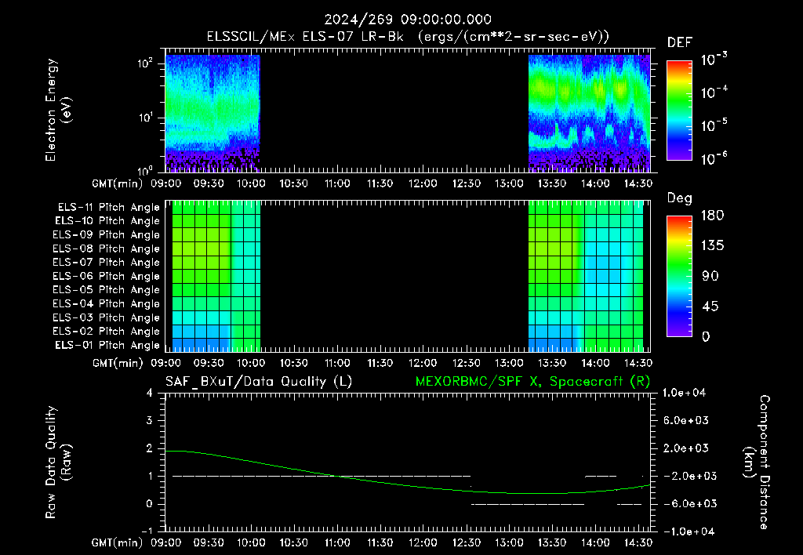Click the ELS-11 Pitch Angle row label
Image resolution: width=803 pixels, height=555 pixels.
(x=108, y=208)
